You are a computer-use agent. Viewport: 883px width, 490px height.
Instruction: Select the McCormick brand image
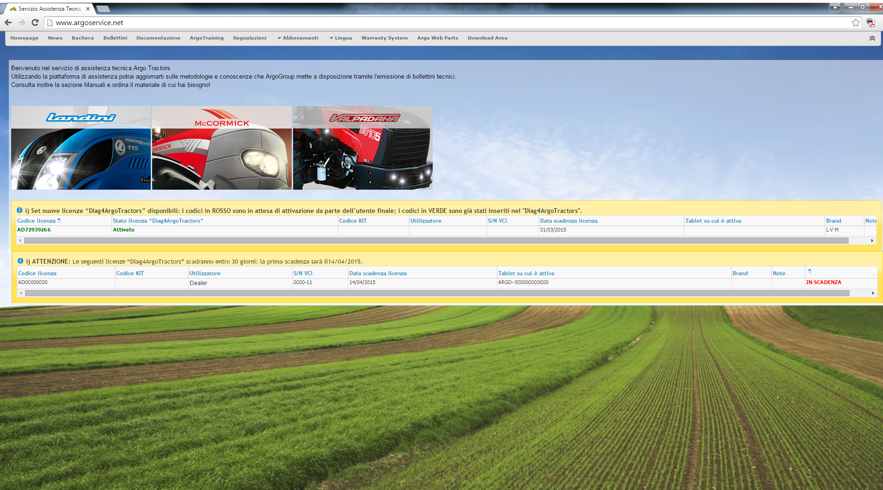pyautogui.click(x=222, y=148)
